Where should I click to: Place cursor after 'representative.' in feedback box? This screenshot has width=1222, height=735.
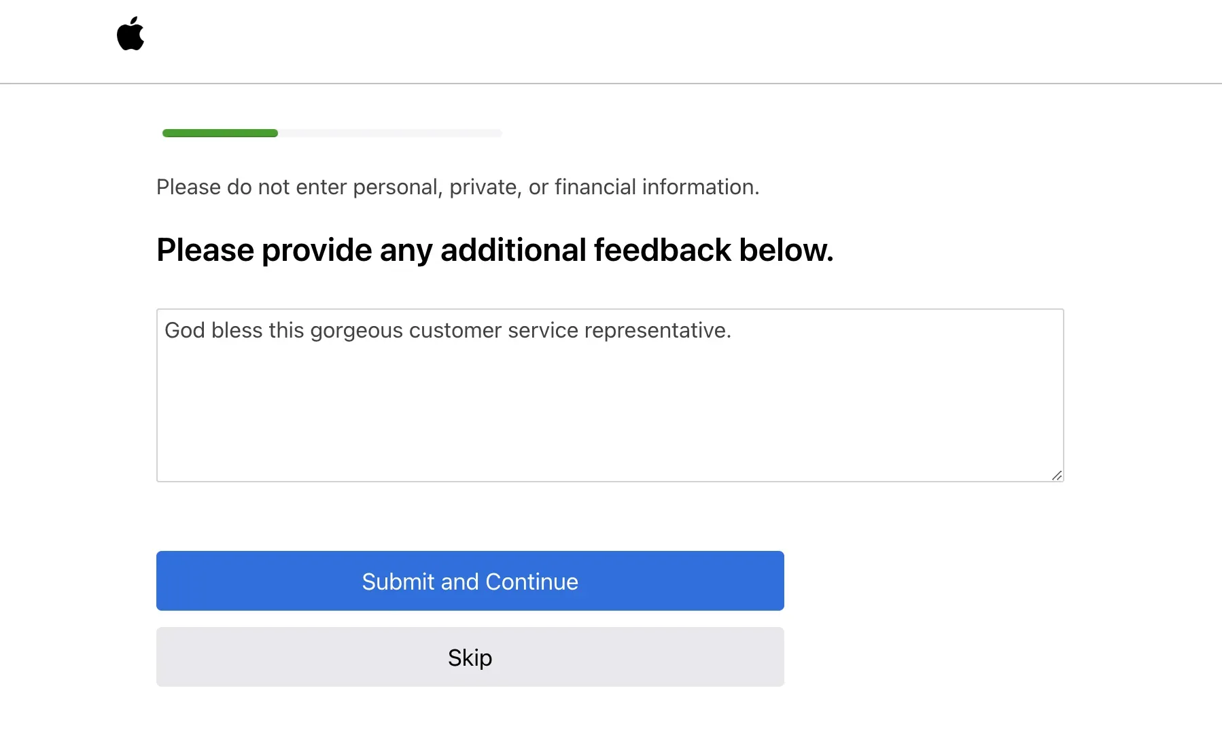pos(733,331)
